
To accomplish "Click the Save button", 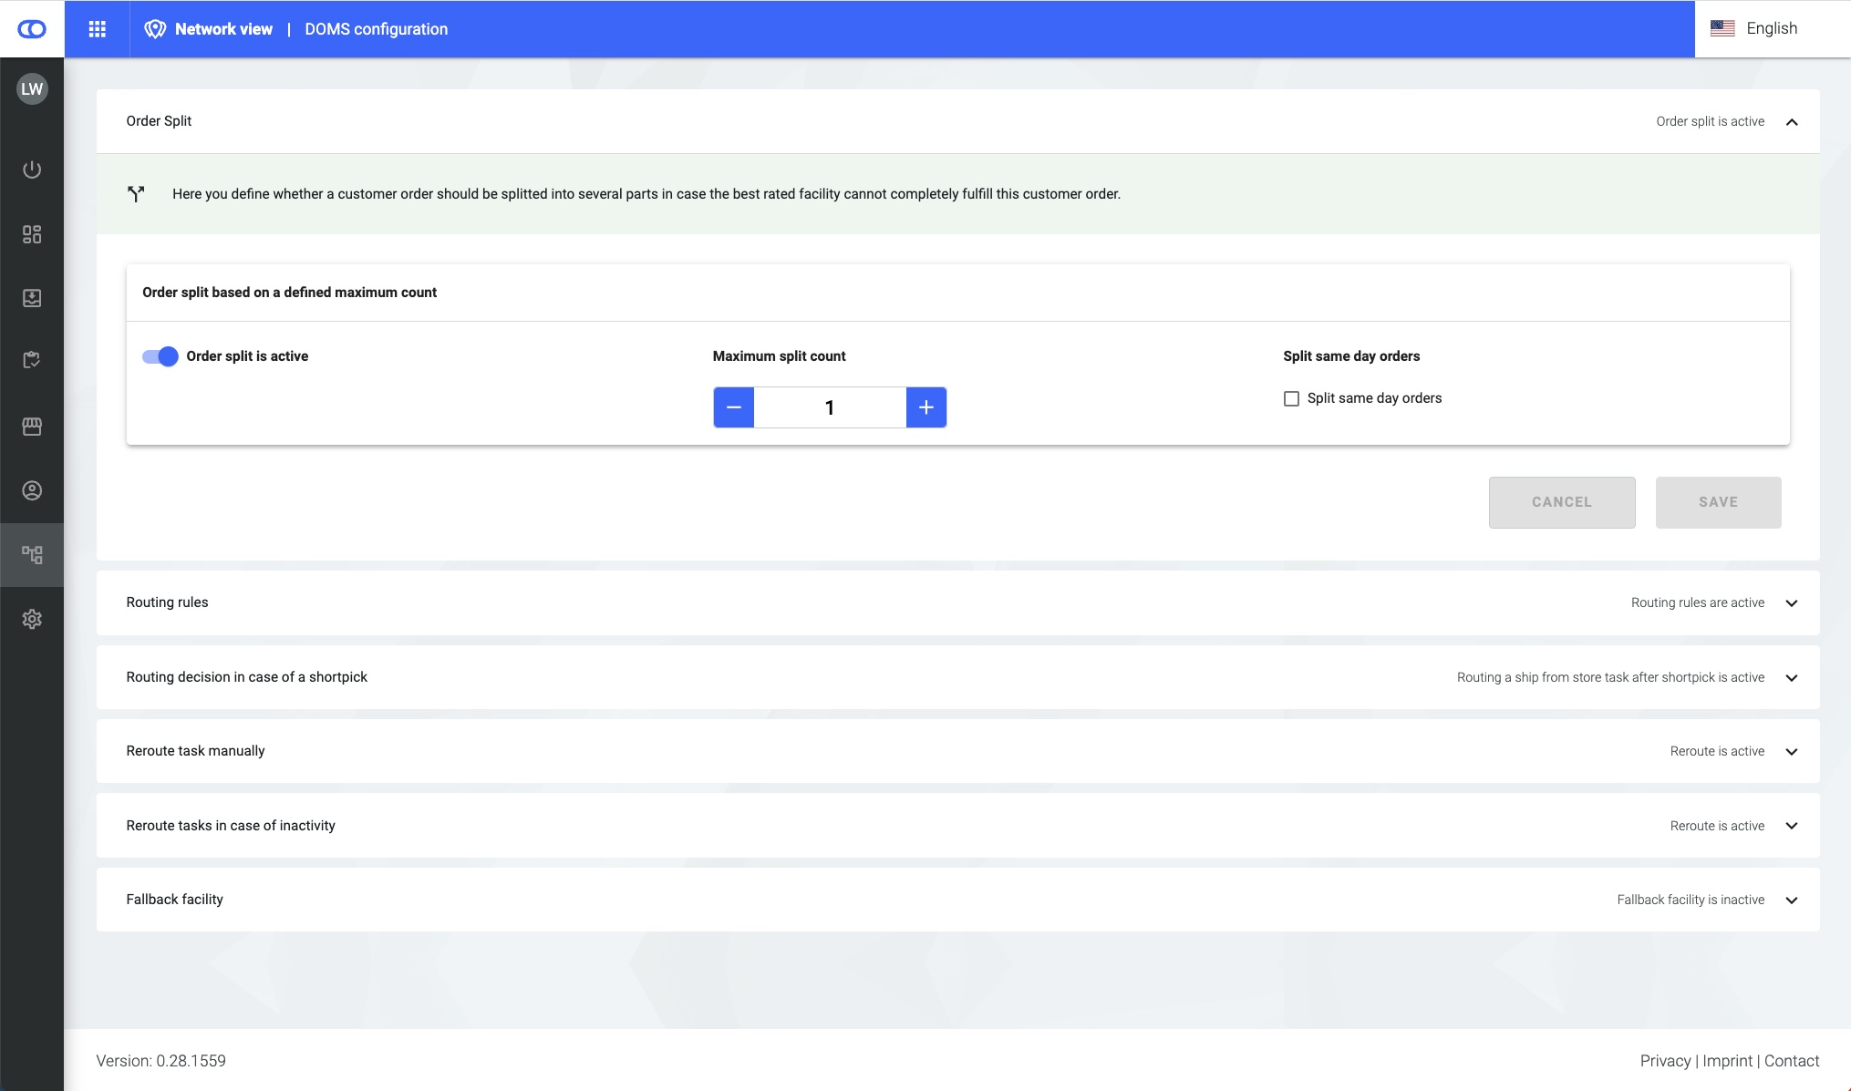I will tap(1718, 502).
